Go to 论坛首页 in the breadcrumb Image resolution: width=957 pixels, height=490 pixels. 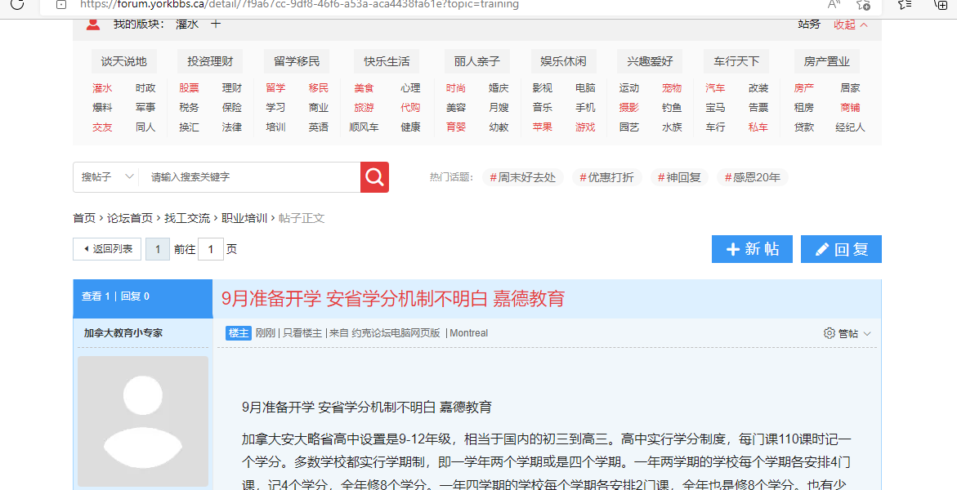(x=130, y=218)
